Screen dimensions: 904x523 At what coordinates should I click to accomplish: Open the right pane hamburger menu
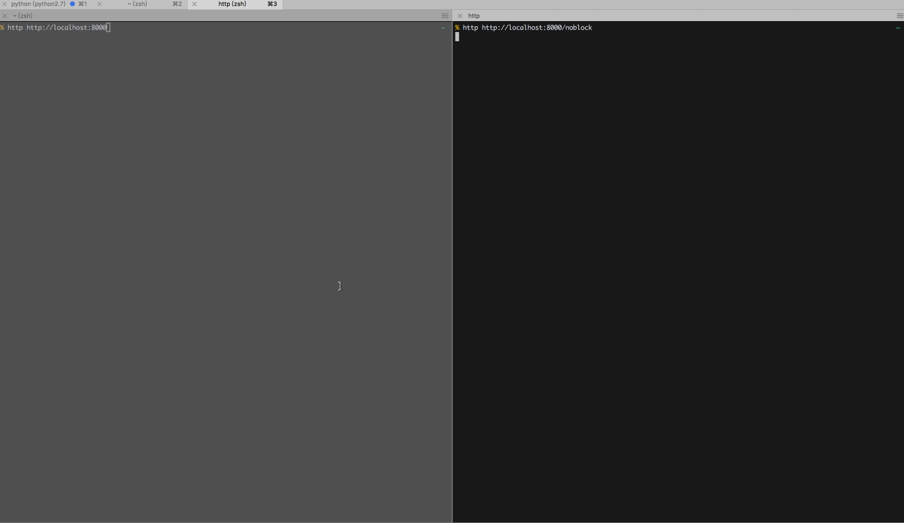click(900, 16)
